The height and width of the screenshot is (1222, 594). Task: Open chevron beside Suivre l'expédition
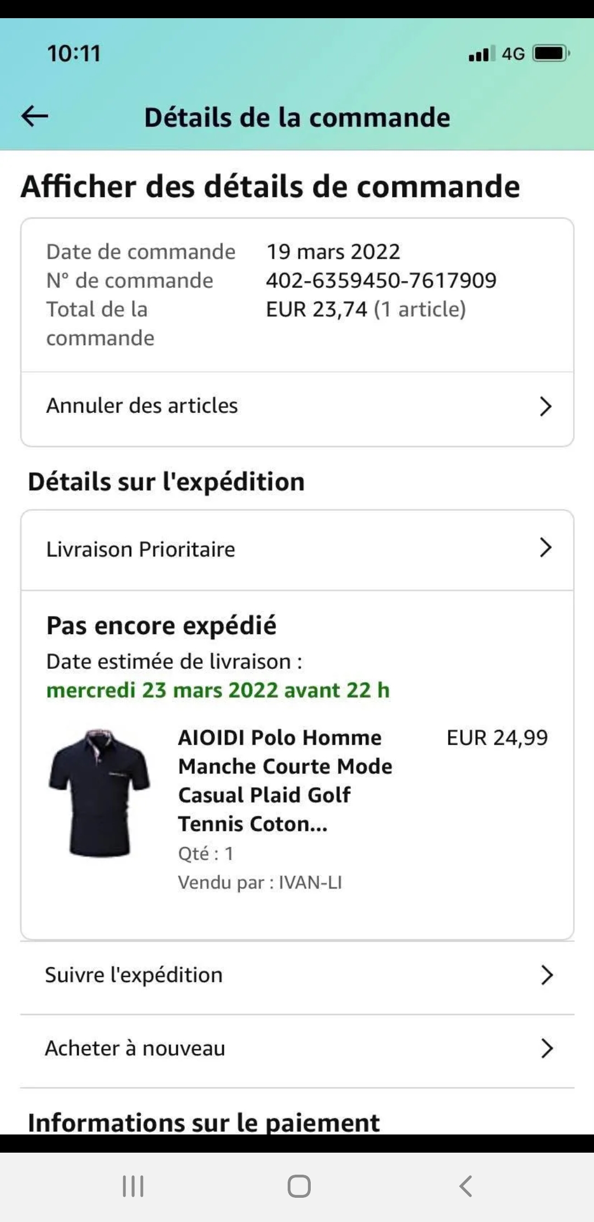[546, 975]
